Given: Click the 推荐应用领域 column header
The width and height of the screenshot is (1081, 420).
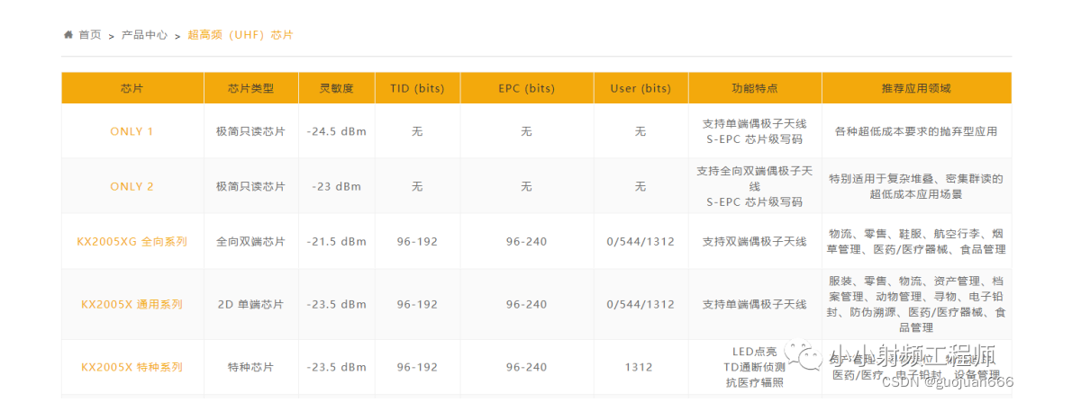Looking at the screenshot, I should 915,88.
